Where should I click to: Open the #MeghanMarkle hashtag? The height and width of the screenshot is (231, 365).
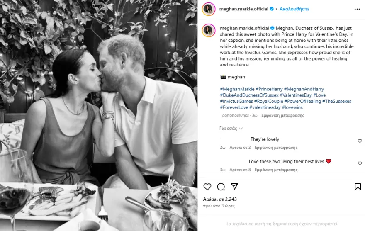(237, 89)
